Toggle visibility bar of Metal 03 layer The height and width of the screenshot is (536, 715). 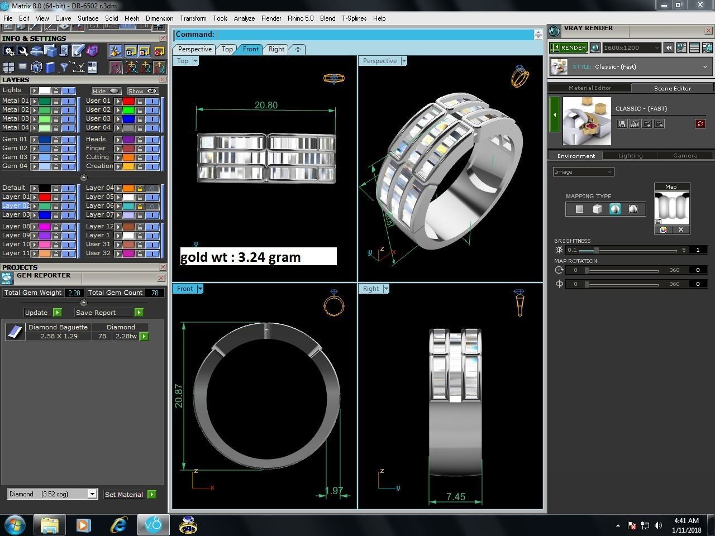(68, 119)
